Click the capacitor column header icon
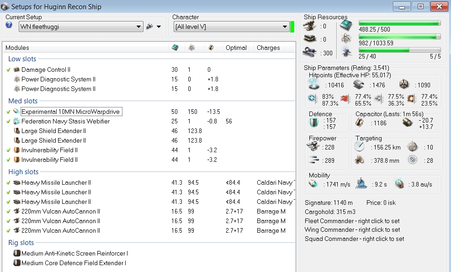Screen dimensions: 451x272 point(211,48)
